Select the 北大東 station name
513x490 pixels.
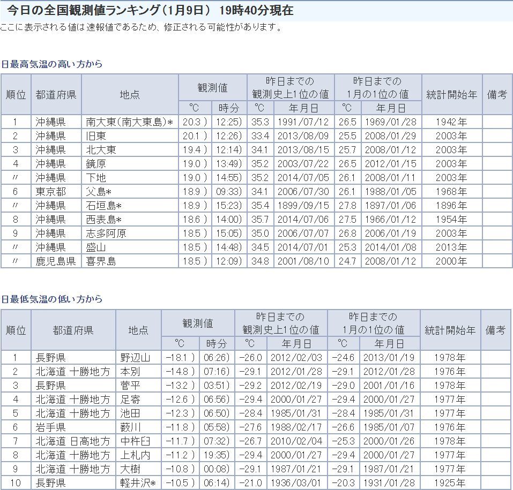101,150
